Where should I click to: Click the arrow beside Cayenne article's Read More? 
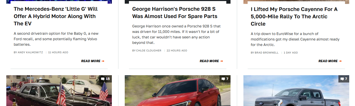pyautogui.click(x=340, y=61)
